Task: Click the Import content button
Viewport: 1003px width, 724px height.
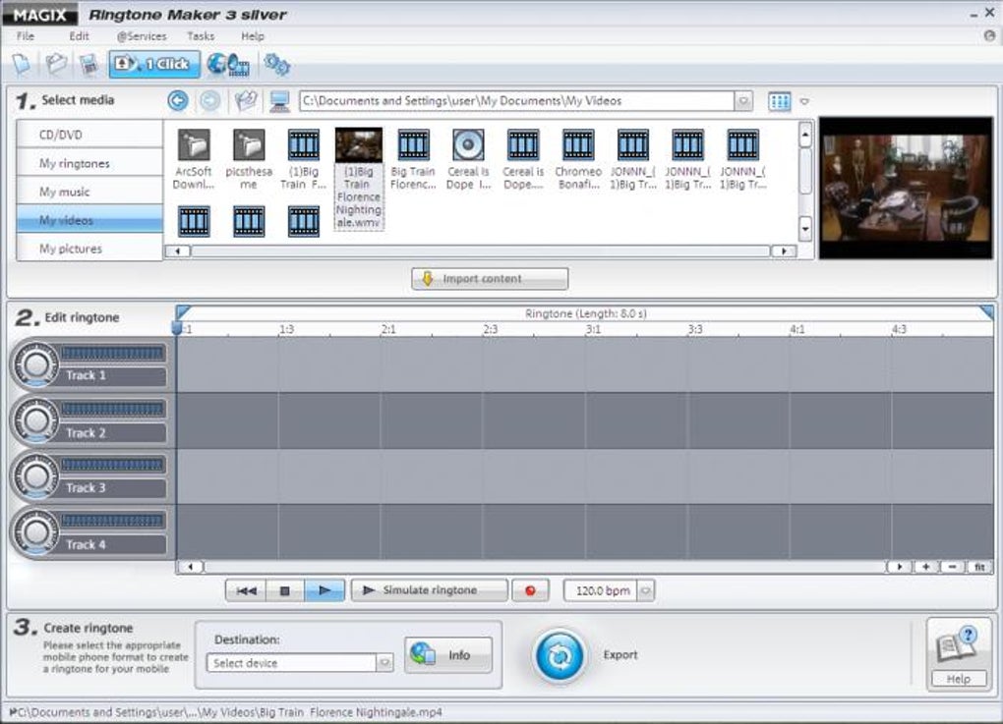Action: pyautogui.click(x=490, y=279)
